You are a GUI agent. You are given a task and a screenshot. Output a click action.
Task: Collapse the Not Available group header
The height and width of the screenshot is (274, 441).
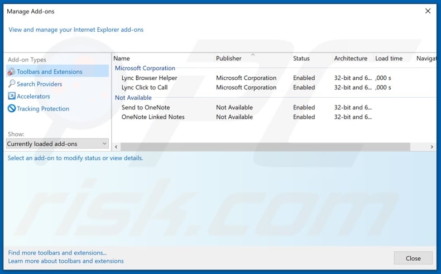(133, 98)
